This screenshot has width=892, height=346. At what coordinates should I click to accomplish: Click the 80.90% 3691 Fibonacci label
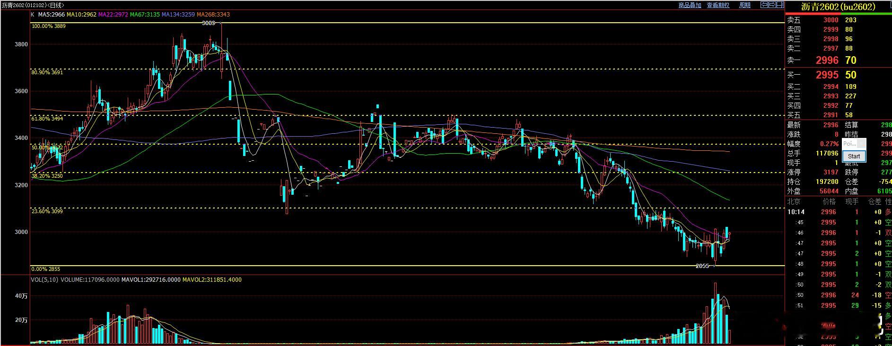tap(47, 73)
